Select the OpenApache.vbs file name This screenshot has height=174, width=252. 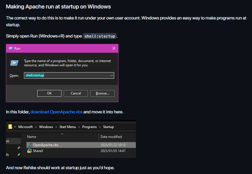coord(46,145)
